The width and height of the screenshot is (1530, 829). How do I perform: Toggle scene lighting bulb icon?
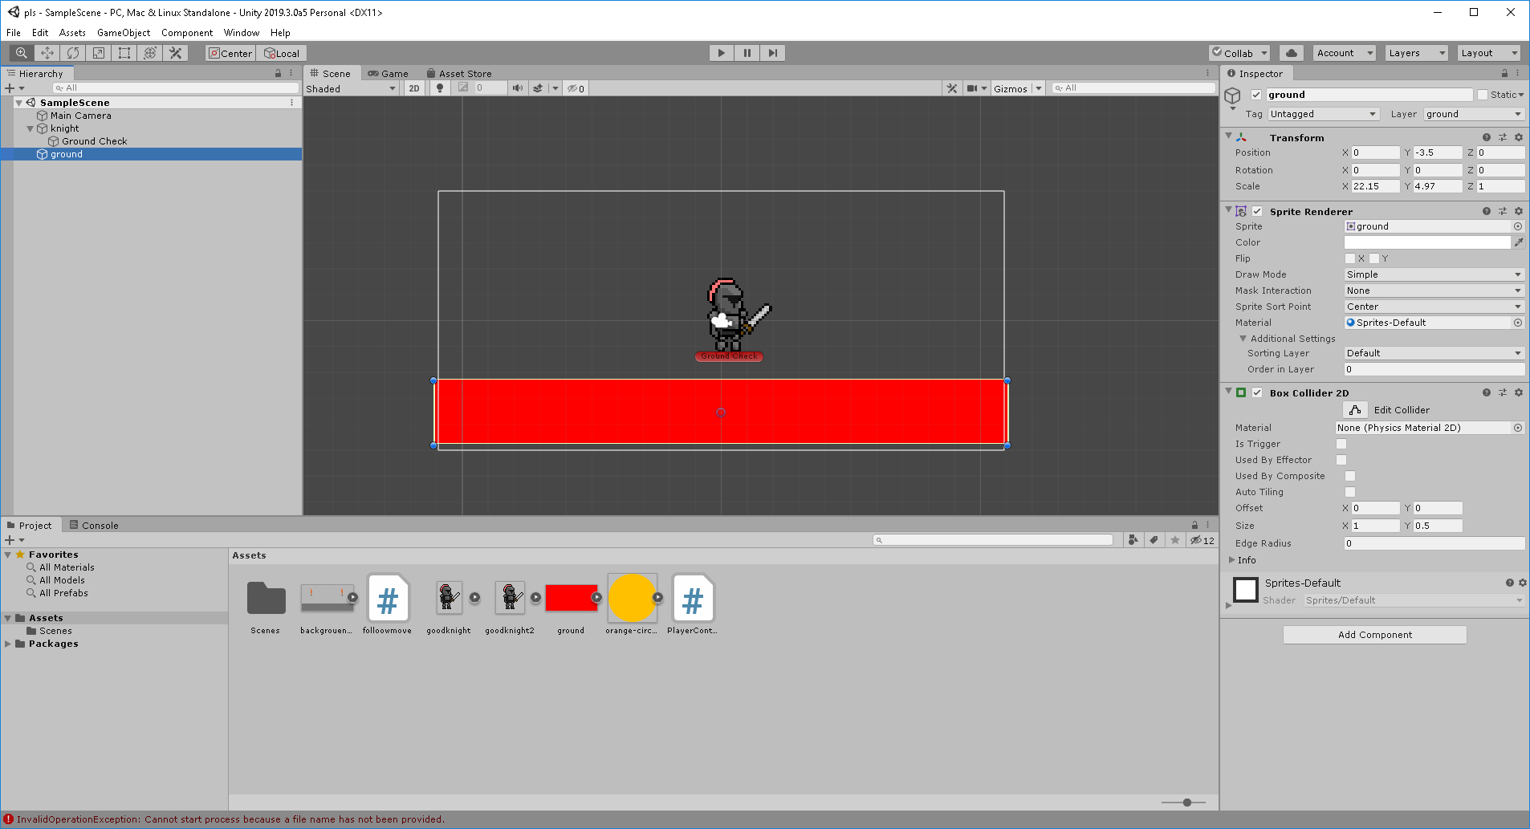(x=440, y=88)
